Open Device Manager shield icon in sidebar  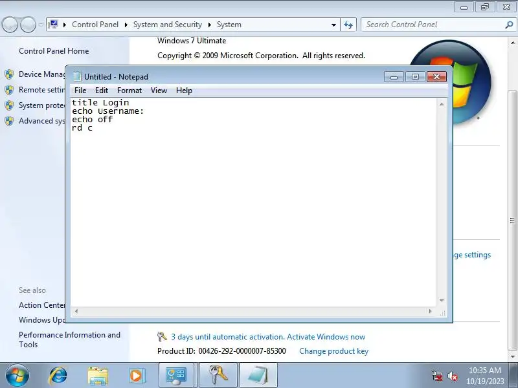point(9,74)
